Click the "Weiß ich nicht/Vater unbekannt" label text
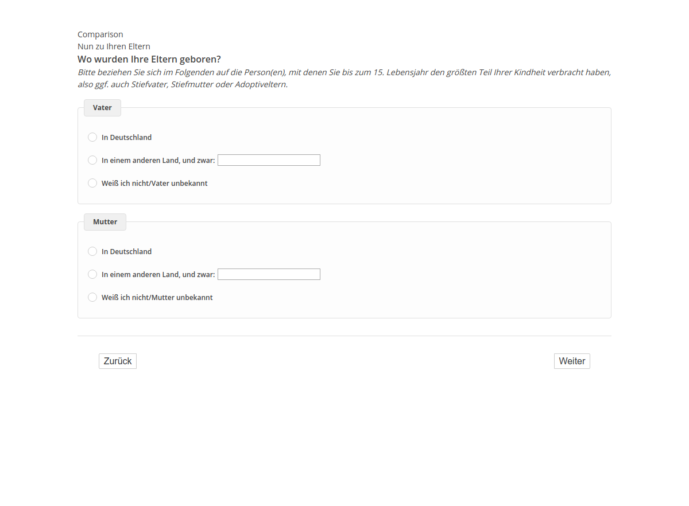The image size is (689, 506). click(x=154, y=184)
